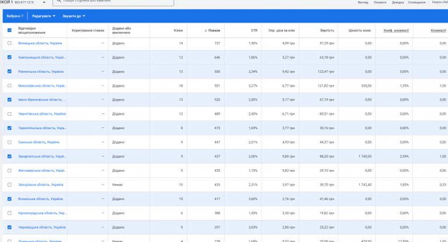This screenshot has height=242, width=448.
Task: Open the Чернігівська область, Україна link
Action: tap(42, 114)
